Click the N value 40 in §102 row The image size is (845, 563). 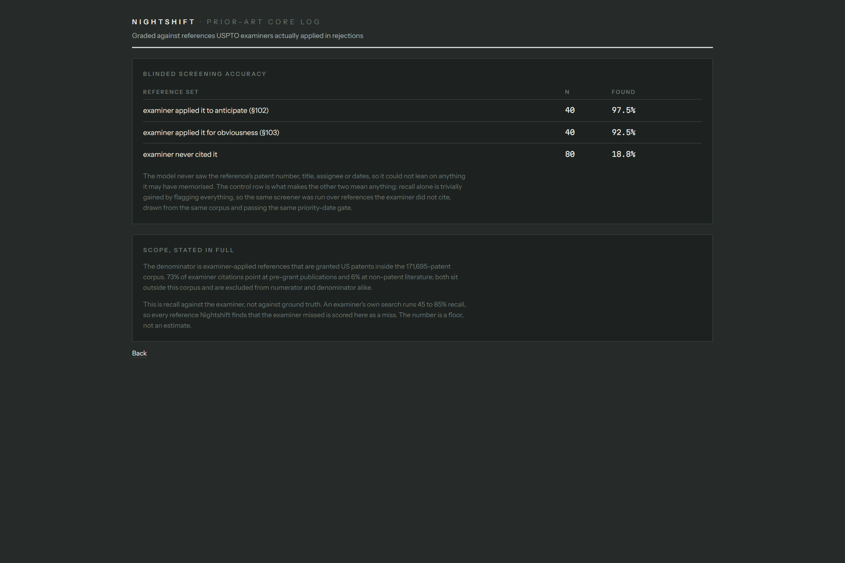[570, 110]
